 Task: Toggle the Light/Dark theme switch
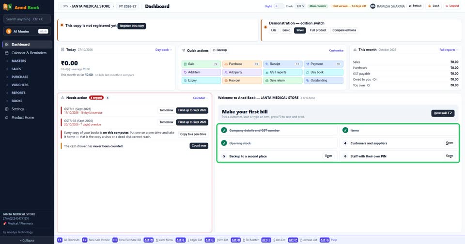[x=279, y=6]
